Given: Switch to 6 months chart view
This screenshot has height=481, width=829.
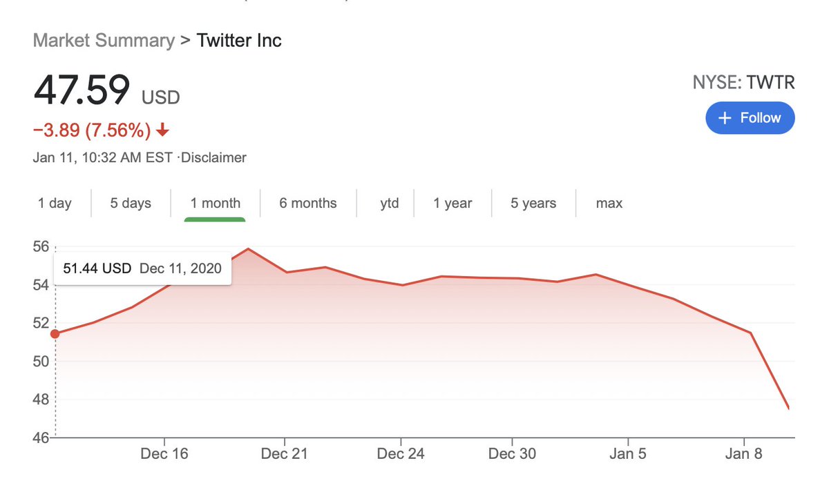Looking at the screenshot, I should click(x=308, y=204).
